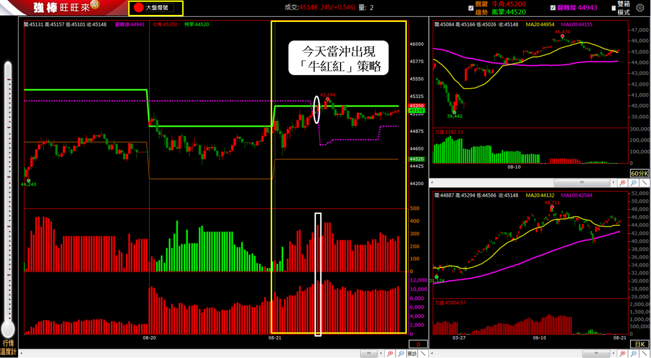This screenshot has height=358, width=651.
Task: Enable the 雙箱模式 checkbox
Action: point(613,8)
